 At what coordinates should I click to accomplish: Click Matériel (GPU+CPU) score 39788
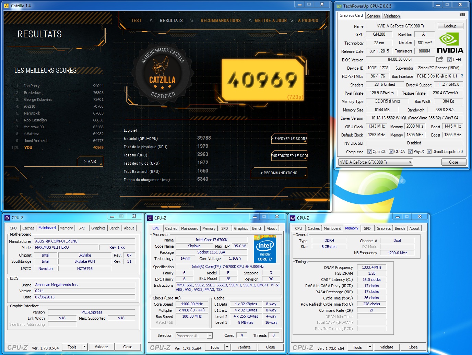pyautogui.click(x=204, y=138)
